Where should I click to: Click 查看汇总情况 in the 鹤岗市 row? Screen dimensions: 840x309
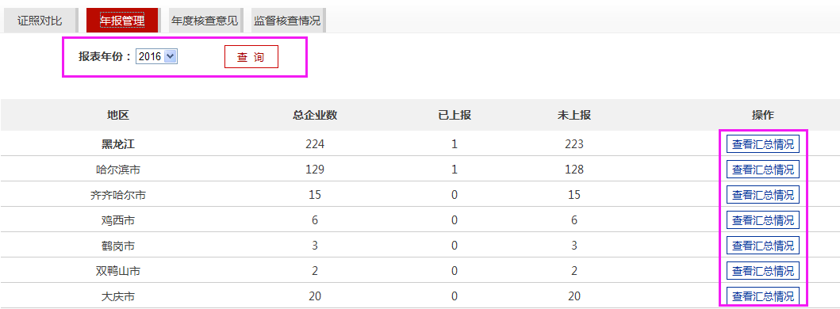(x=763, y=246)
